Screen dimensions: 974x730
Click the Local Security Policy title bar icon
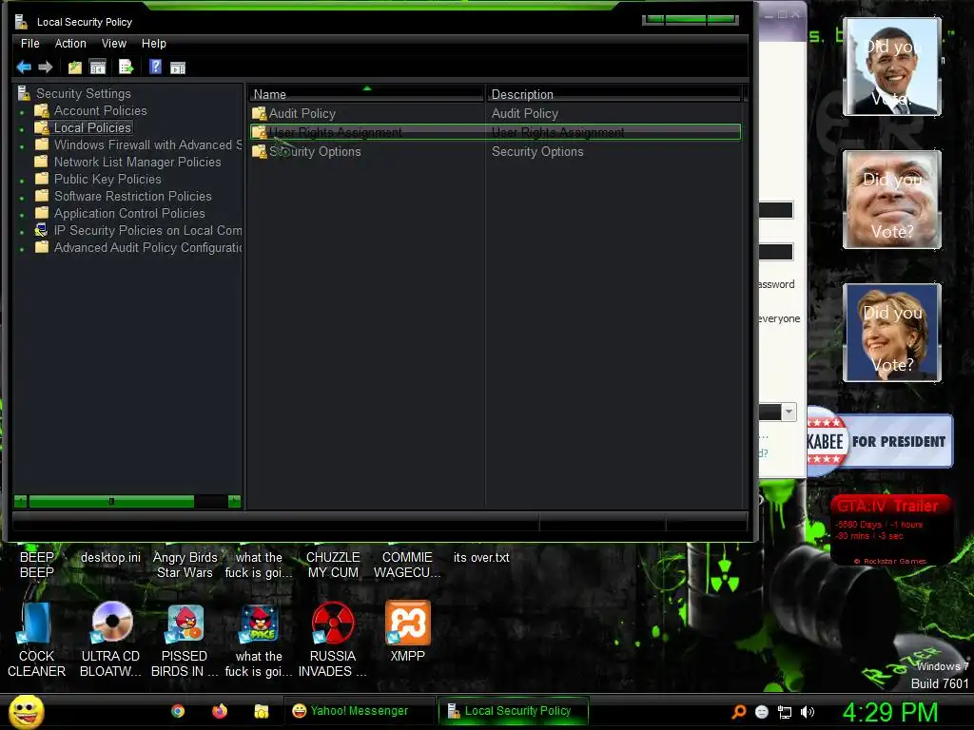point(22,22)
